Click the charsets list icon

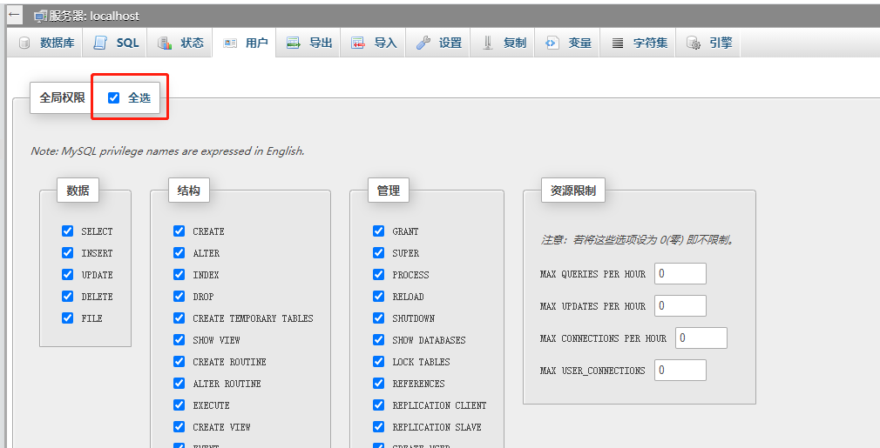[x=618, y=43]
